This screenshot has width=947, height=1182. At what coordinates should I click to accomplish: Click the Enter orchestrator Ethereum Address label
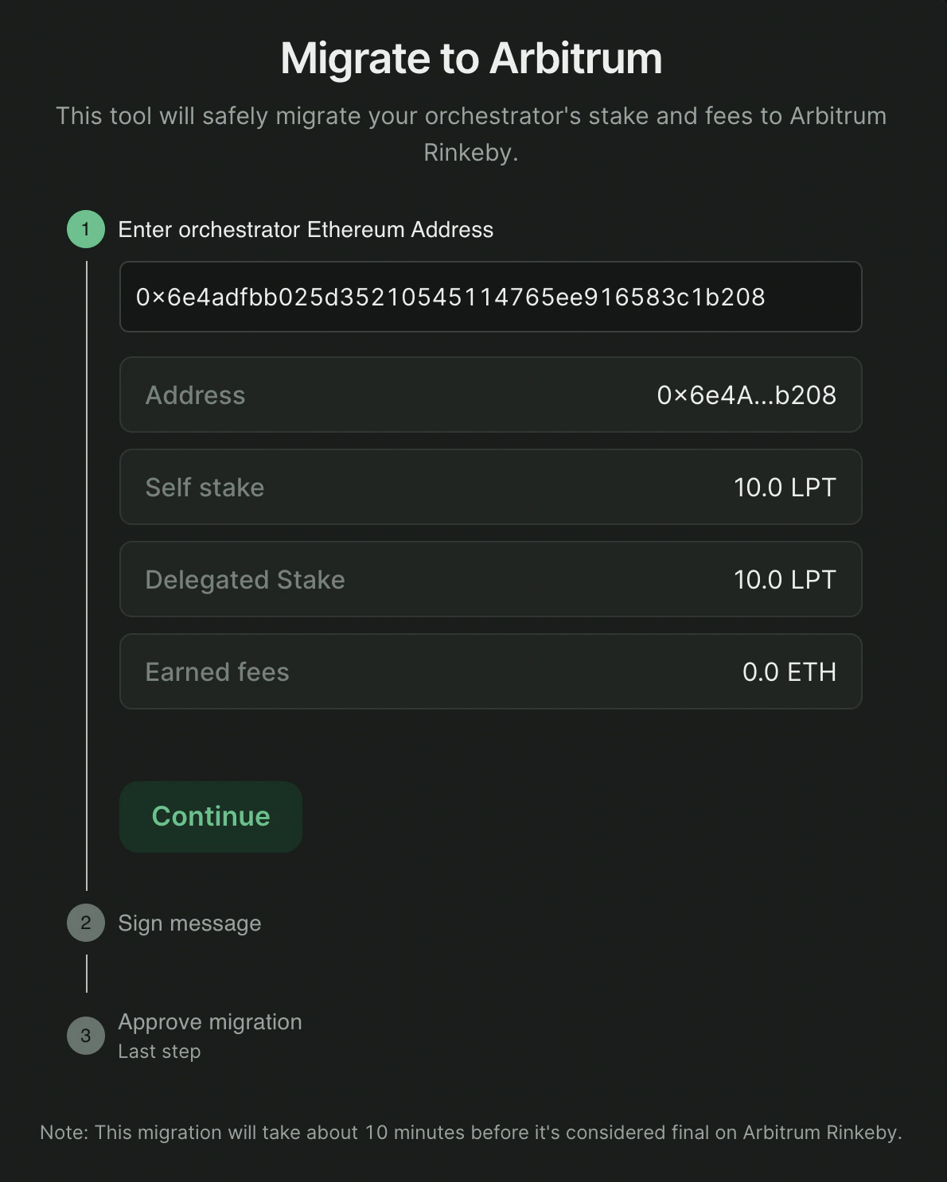point(306,230)
